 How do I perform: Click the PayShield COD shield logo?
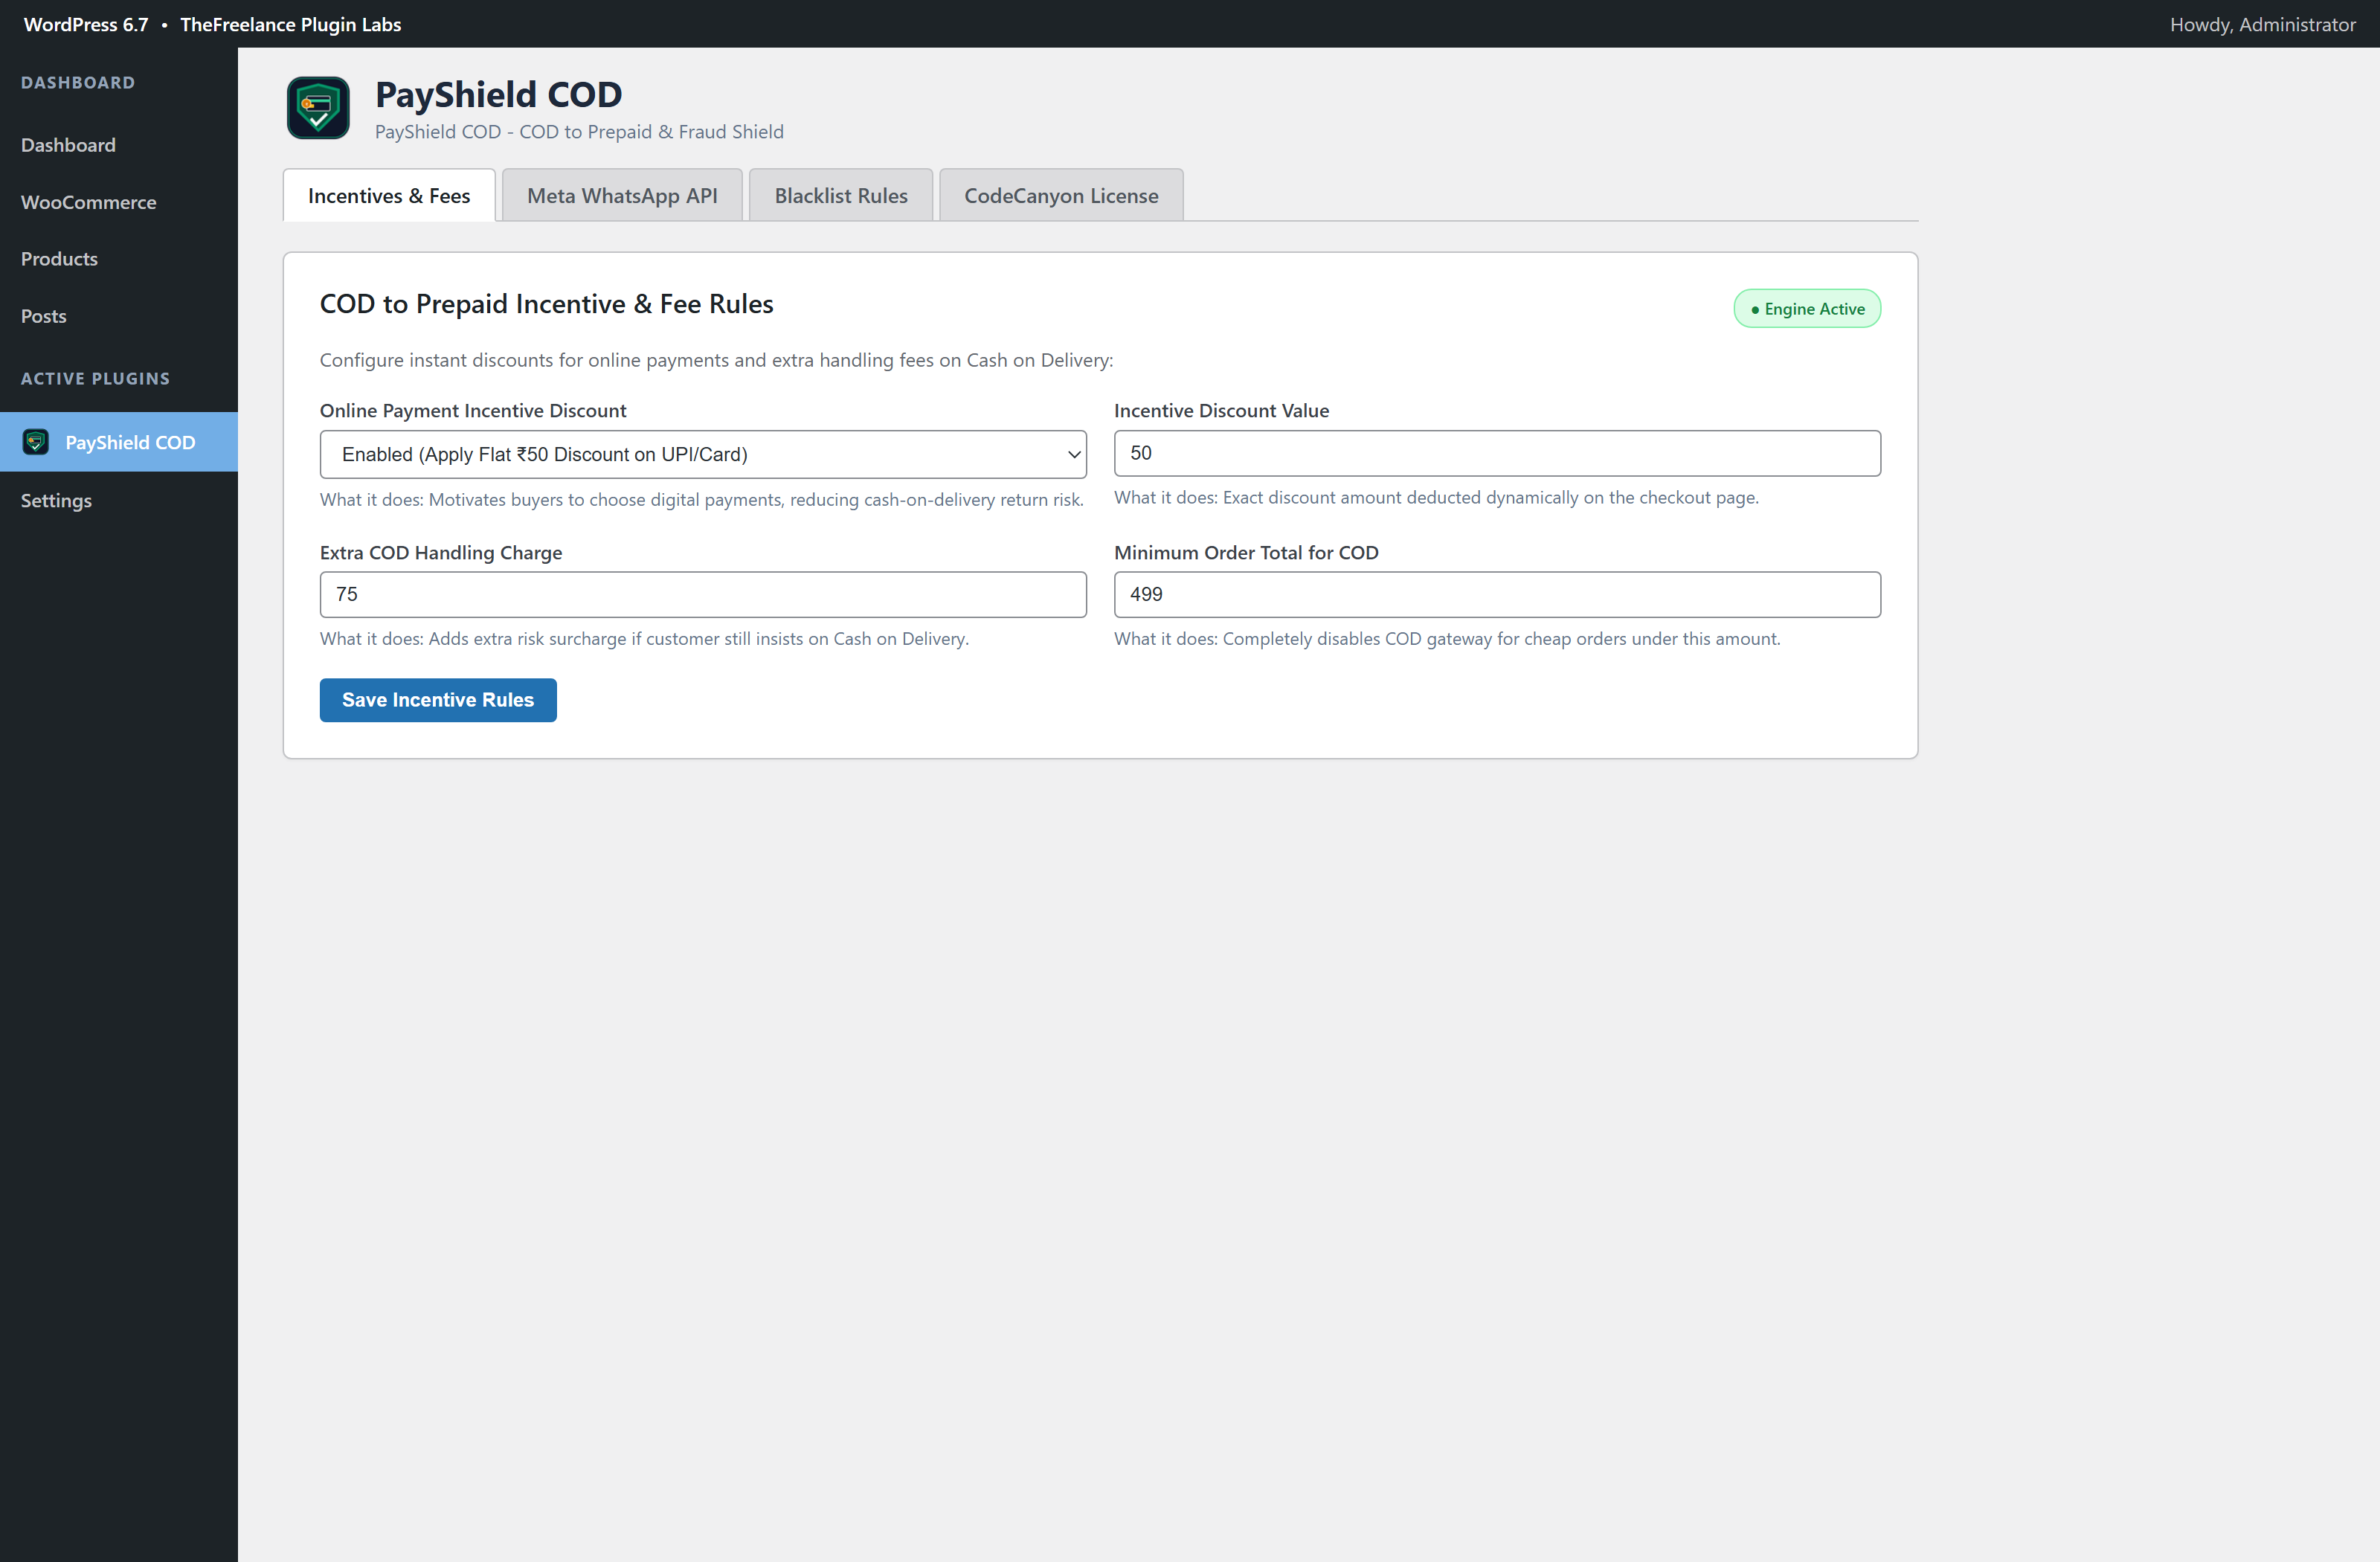318,108
